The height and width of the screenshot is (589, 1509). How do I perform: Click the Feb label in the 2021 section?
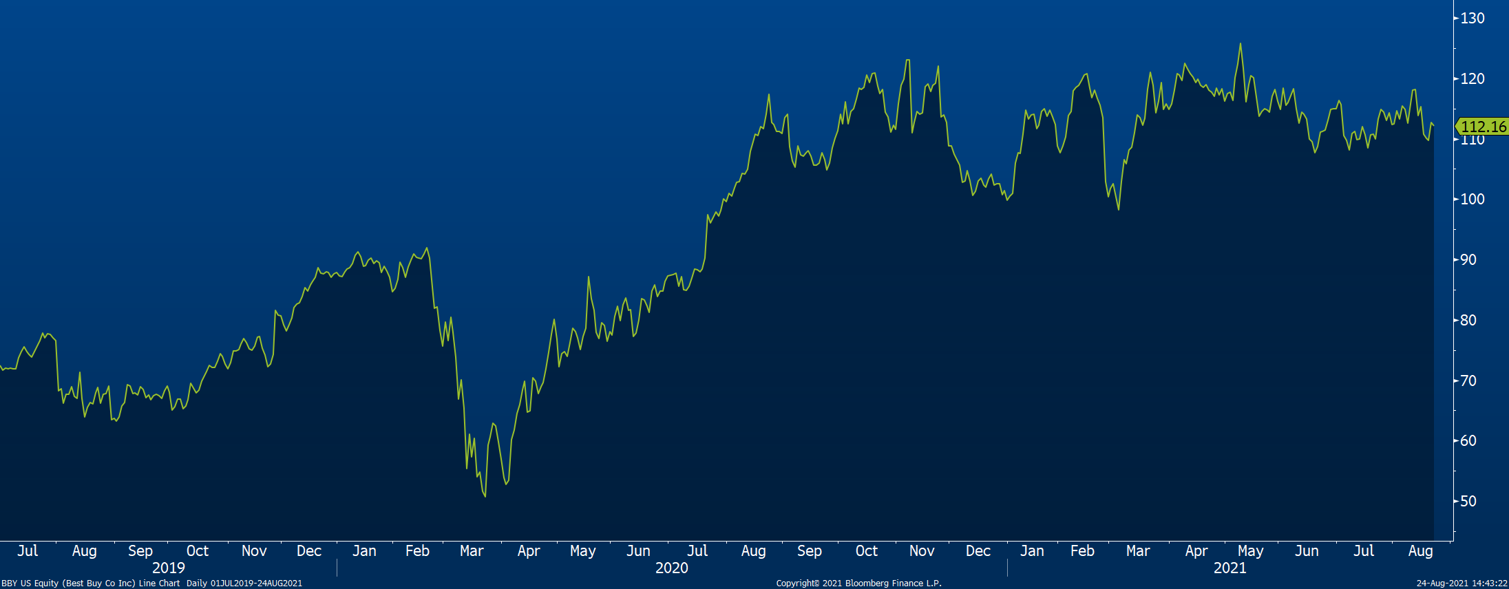pos(1082,550)
